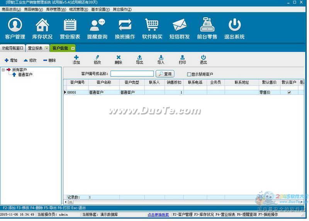
Task: Click the 导入 import toolbar icon
Action: click(x=161, y=60)
